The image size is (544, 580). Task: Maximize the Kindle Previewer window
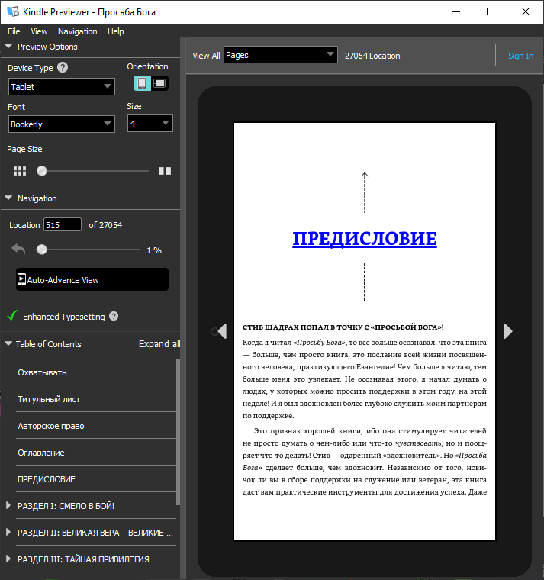491,11
